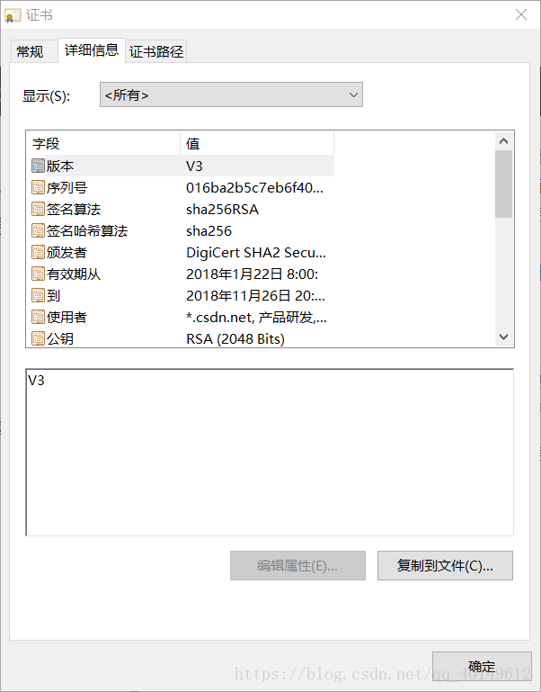Click the disabled 编辑属性(E)... button

click(297, 565)
